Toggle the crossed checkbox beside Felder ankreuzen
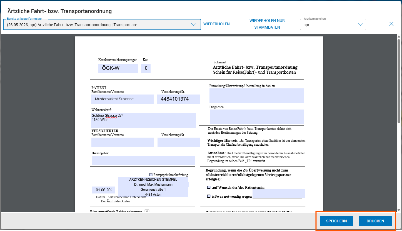Image resolution: width=402 pixels, height=231 pixels. [x=147, y=211]
